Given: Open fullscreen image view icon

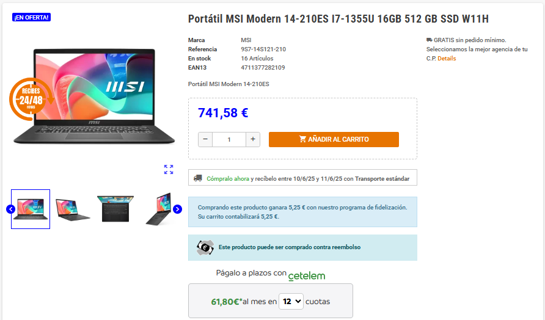Looking at the screenshot, I should coord(169,170).
